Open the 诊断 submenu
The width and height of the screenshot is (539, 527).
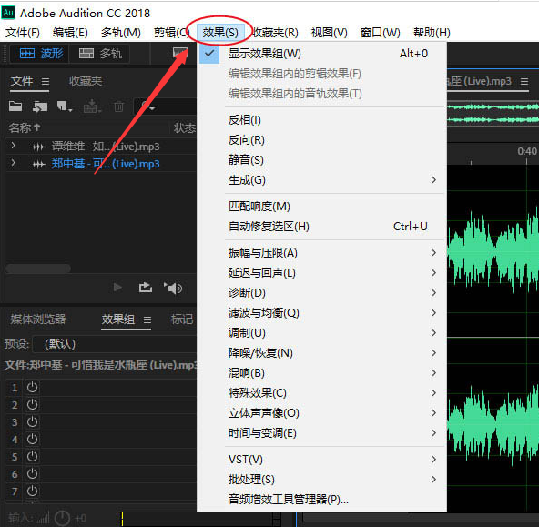(322, 293)
